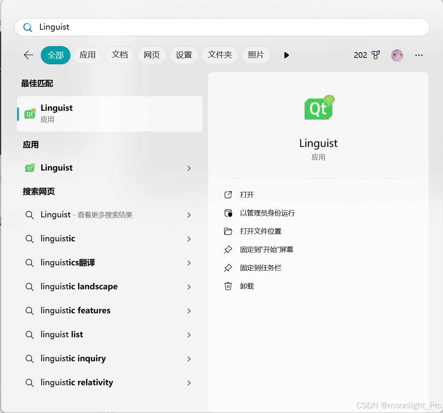
Task: Expand chevron for linguistics翻译
Action: pos(189,263)
